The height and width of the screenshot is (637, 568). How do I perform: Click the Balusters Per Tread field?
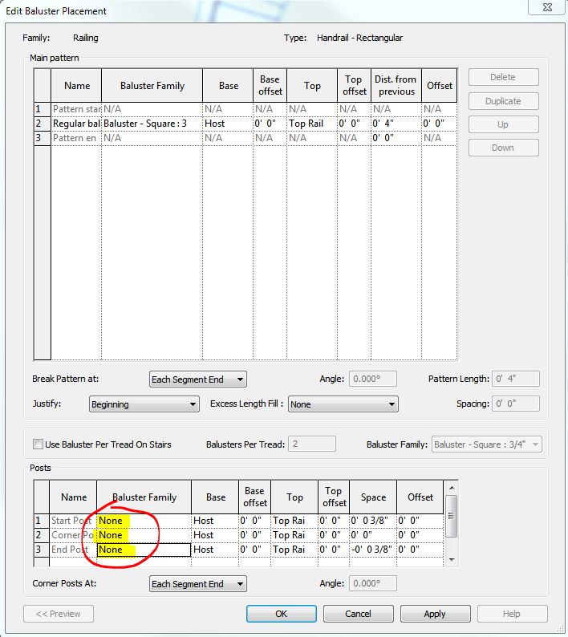click(312, 444)
